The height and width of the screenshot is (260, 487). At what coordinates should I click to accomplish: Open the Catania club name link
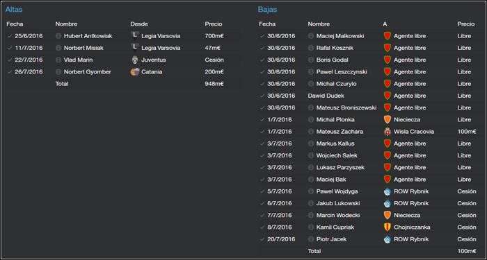[x=152, y=72]
